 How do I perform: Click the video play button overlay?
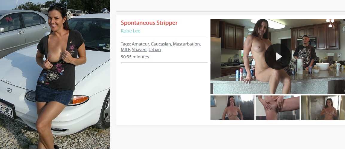click(x=278, y=57)
